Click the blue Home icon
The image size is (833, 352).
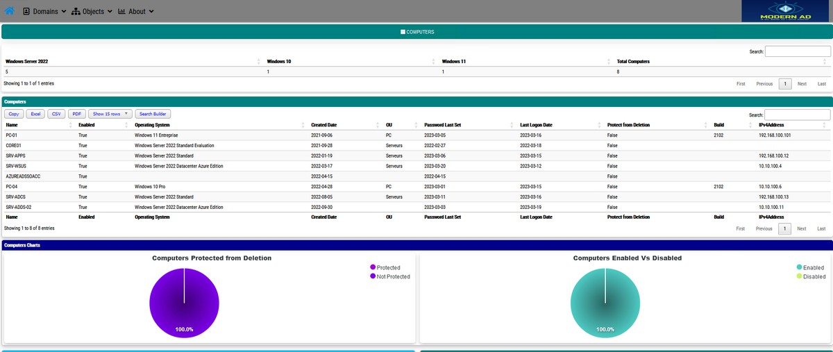pyautogui.click(x=10, y=11)
